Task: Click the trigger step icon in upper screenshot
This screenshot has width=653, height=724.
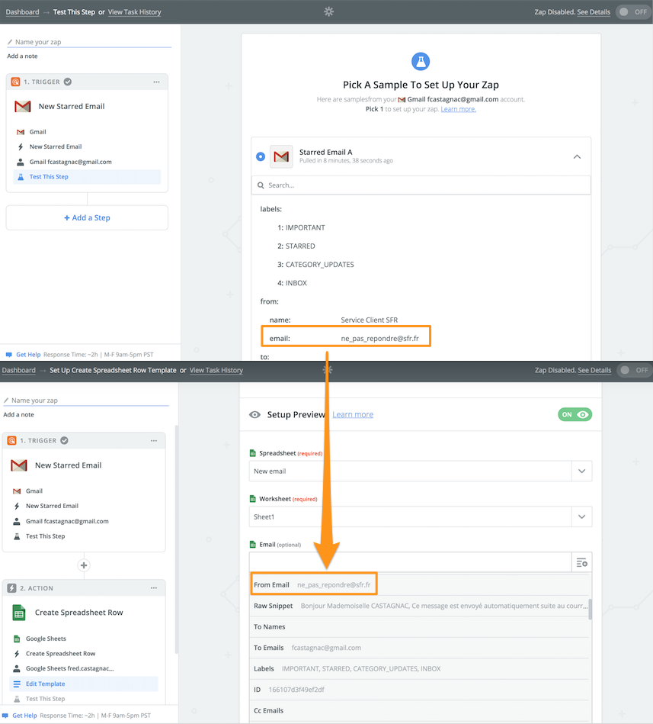Action: [15, 82]
